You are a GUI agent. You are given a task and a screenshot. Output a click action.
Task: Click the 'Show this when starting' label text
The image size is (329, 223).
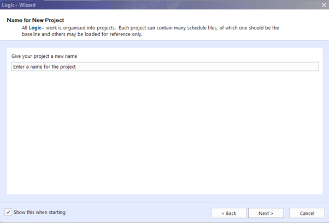[x=39, y=212]
